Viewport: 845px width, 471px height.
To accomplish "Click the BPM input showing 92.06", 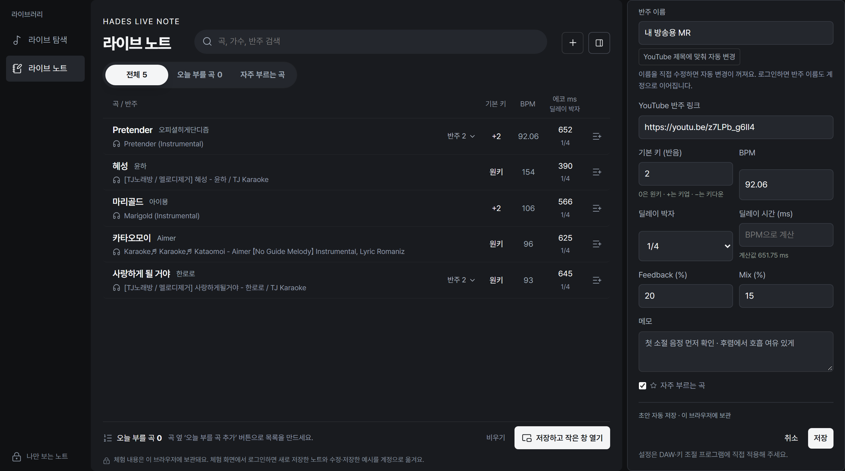I will [786, 184].
